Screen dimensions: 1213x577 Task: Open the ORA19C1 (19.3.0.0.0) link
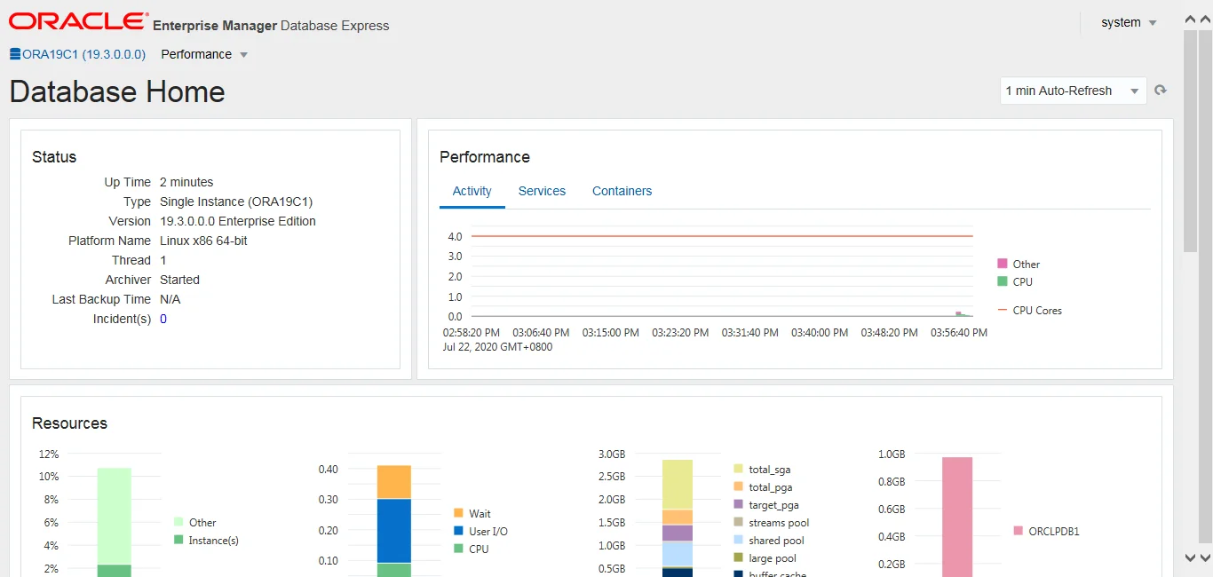point(84,53)
